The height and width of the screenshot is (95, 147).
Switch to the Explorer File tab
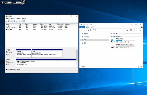(x=82, y=27)
